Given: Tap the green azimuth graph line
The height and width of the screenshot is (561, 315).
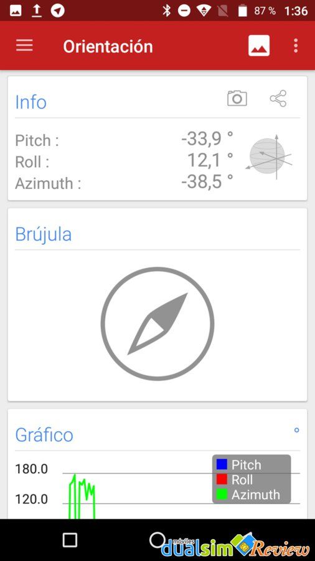Looking at the screenshot, I should click(82, 497).
